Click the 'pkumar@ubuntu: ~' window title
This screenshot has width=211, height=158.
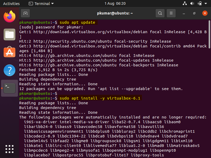click(115, 13)
